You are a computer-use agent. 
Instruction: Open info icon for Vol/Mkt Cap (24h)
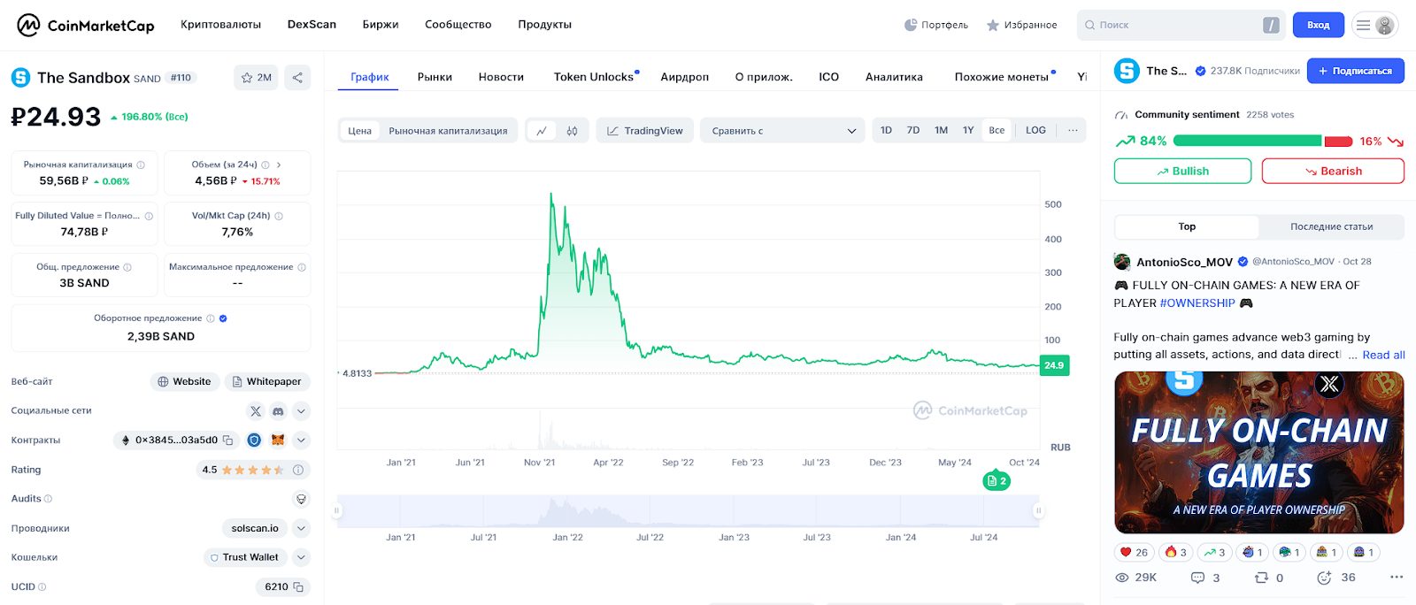click(279, 216)
